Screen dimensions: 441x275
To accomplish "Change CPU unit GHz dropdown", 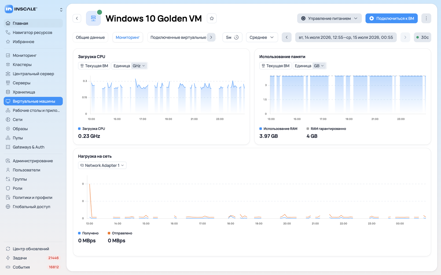I will coord(139,66).
